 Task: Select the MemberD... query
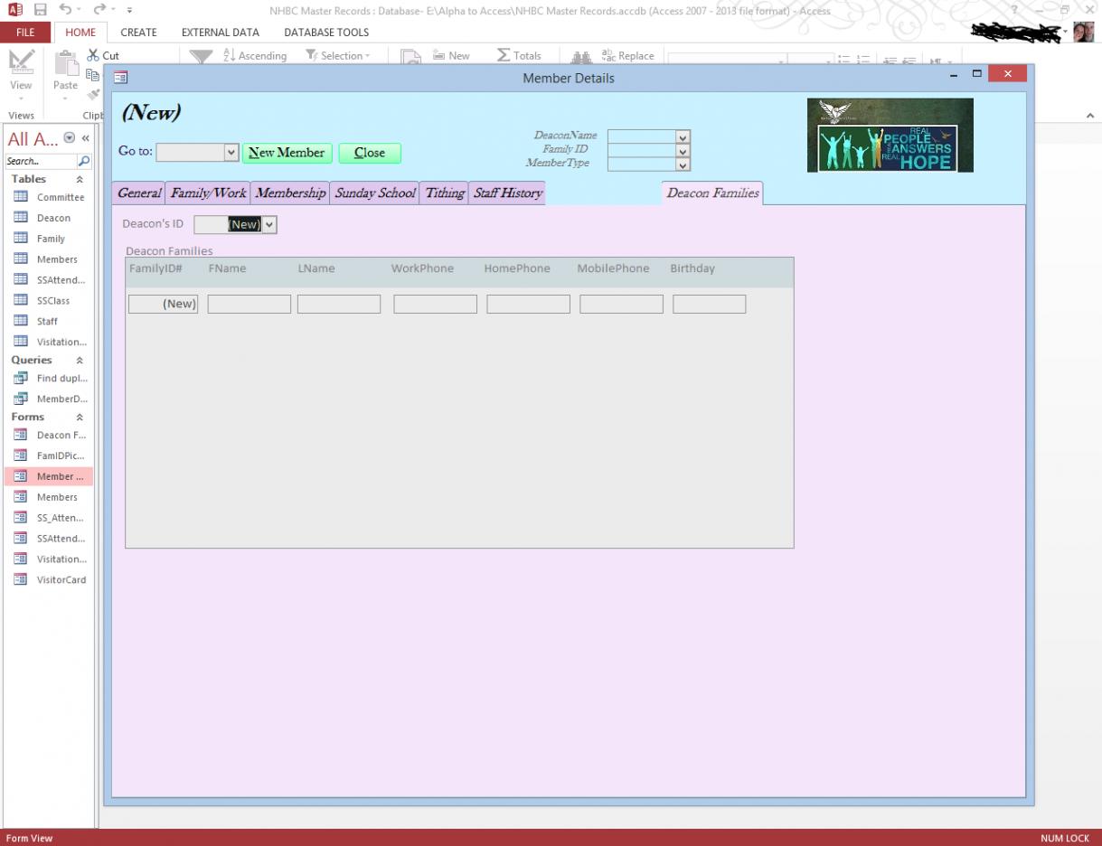coord(49,399)
